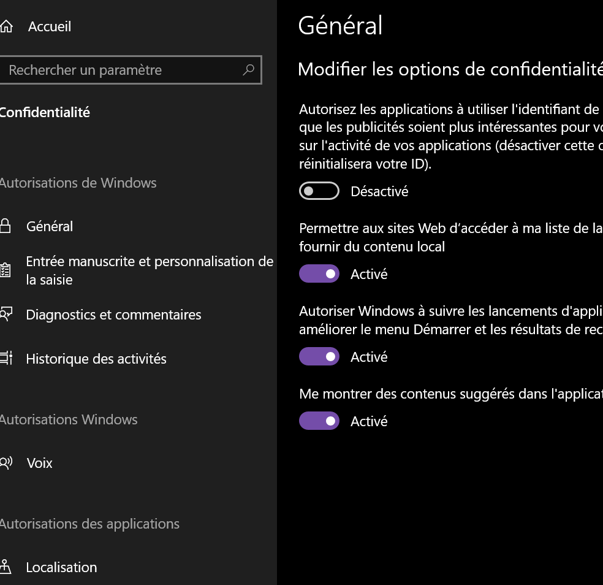Image resolution: width=603 pixels, height=585 pixels.
Task: Click the Accueil home icon
Action: [6, 26]
